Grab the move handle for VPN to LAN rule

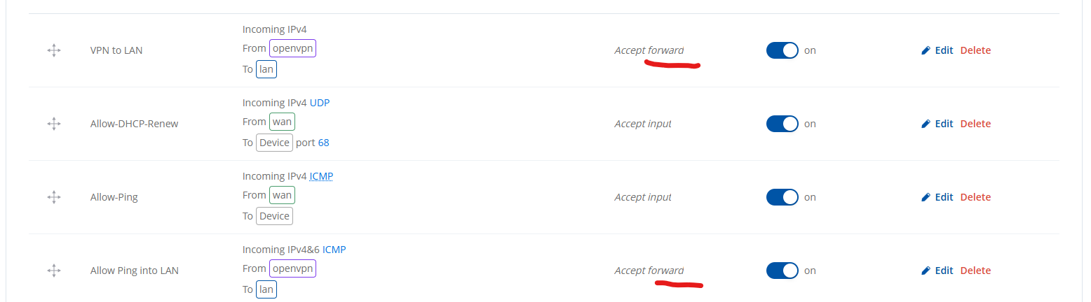pyautogui.click(x=54, y=50)
